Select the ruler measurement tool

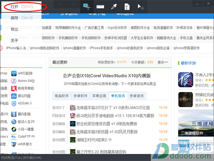(x=100, y=7)
